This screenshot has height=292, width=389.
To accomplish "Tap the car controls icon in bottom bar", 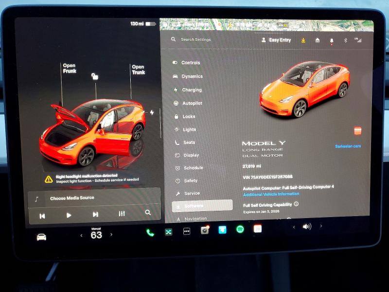I will [x=41, y=237].
